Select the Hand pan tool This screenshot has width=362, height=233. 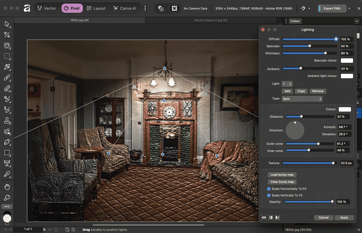click(7, 187)
